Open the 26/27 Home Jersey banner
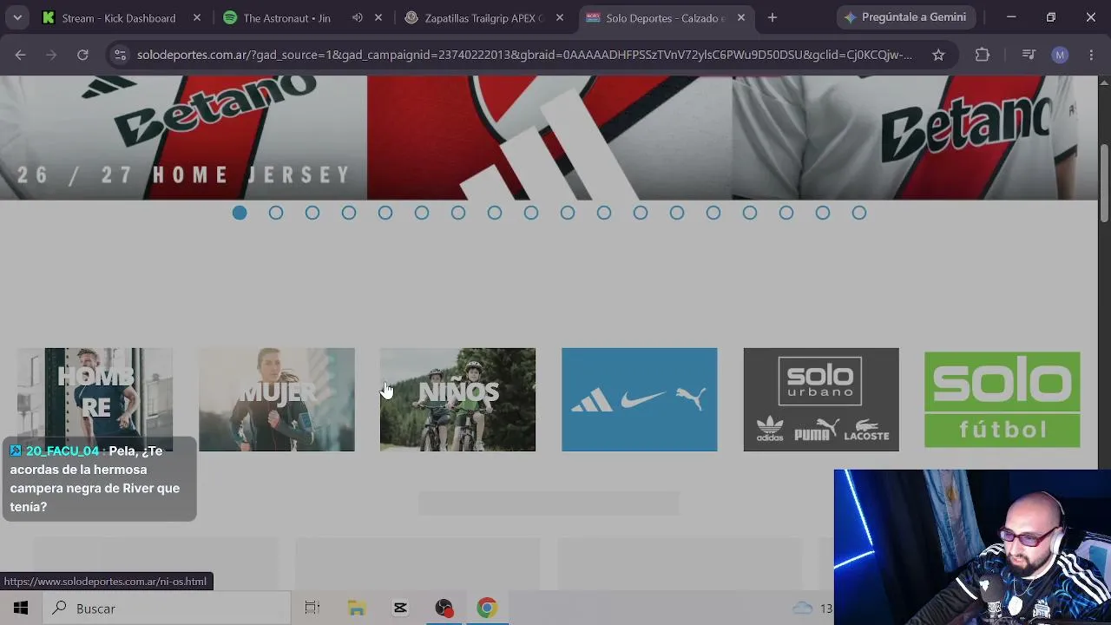The width and height of the screenshot is (1111, 625). tap(549, 137)
